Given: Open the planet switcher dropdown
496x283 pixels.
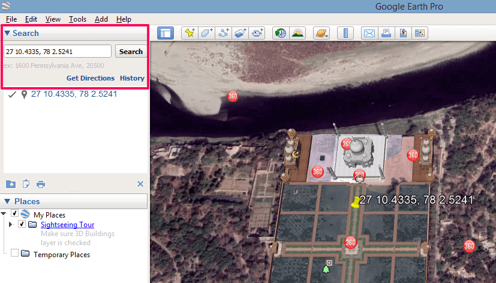Looking at the screenshot, I should click(x=321, y=33).
